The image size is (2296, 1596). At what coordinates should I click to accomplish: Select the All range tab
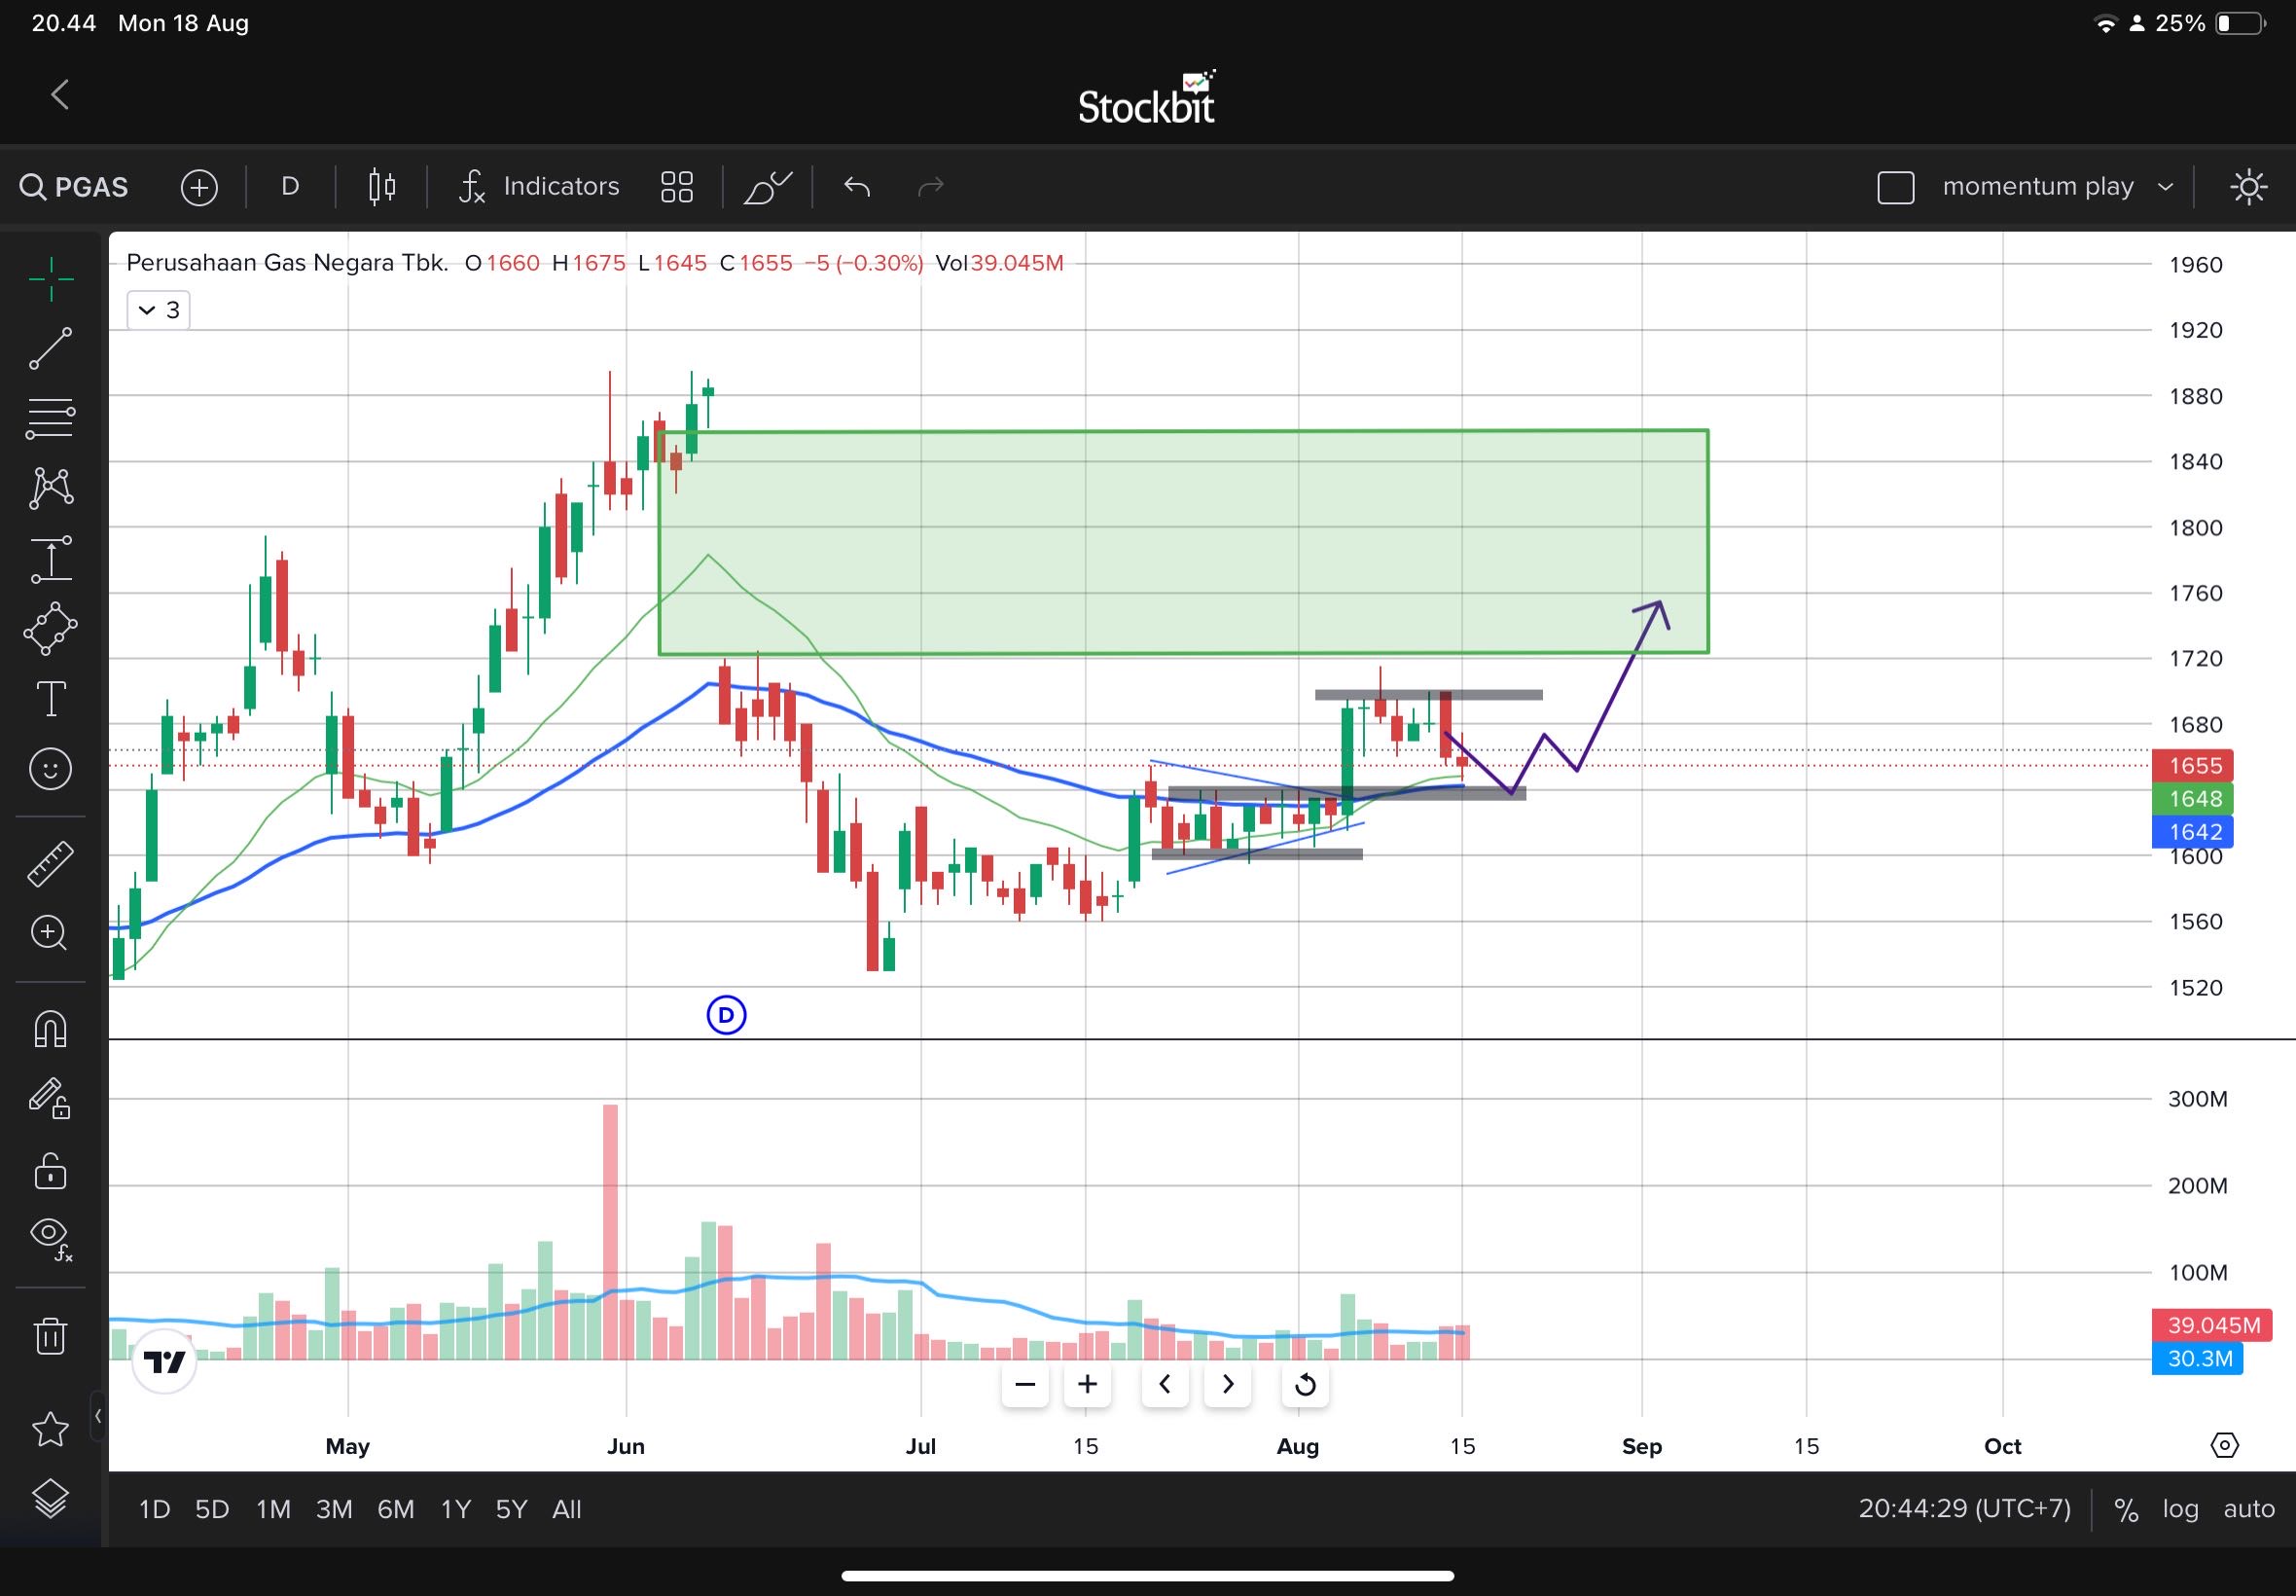[567, 1509]
